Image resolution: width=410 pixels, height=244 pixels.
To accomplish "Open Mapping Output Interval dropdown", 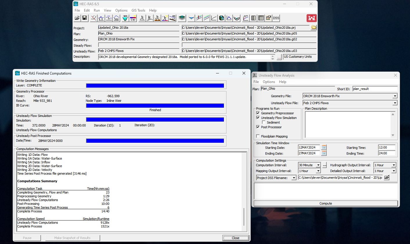I will pos(318,171).
